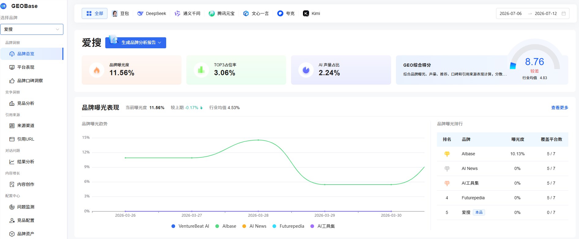
Task: Click the edit-document icon beside 内容创作
Action: [x=12, y=184]
